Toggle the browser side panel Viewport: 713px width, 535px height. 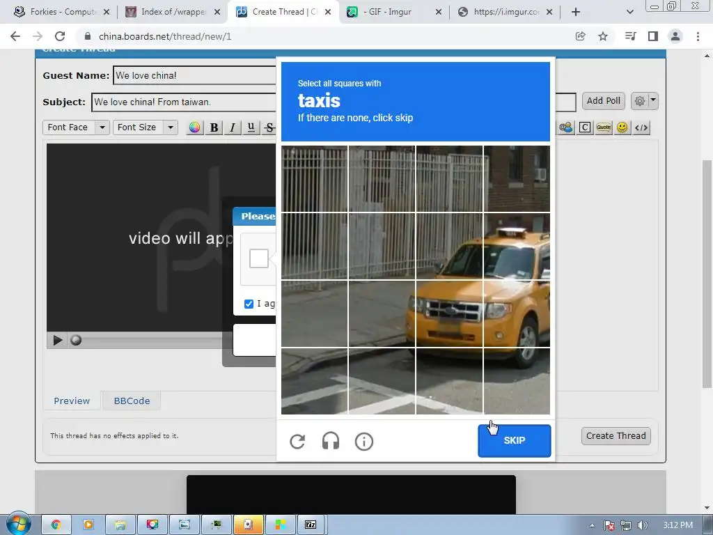pyautogui.click(x=653, y=36)
